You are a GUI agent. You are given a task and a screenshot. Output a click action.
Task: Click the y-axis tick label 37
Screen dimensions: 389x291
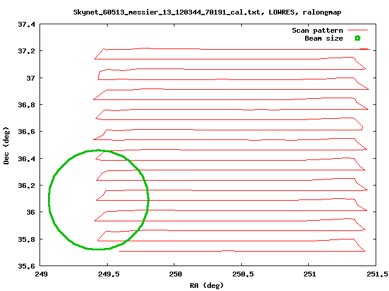point(31,78)
